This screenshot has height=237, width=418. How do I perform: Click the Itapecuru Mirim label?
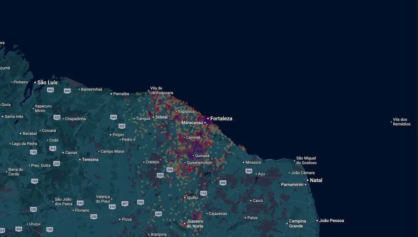[x=43, y=109]
